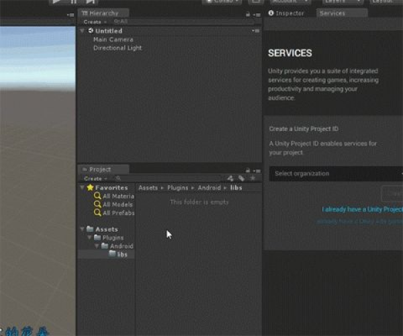Viewport: 403px width, 336px height.
Task: Open the Scene panel options menu icon
Action: 70,15
